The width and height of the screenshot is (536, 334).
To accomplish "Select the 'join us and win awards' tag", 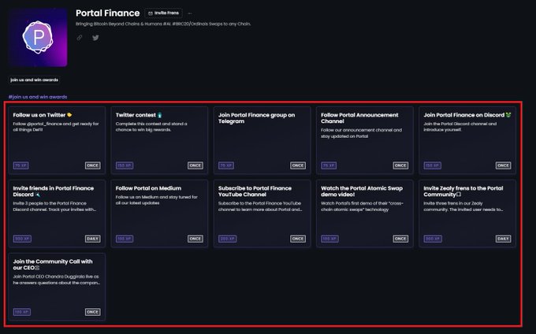I will 34,80.
